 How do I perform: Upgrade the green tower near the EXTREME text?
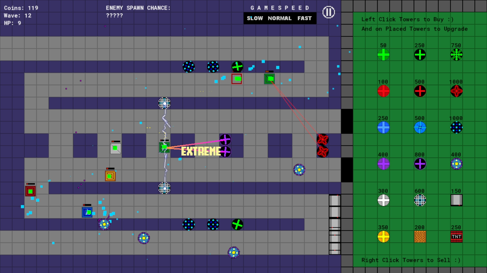164,147
